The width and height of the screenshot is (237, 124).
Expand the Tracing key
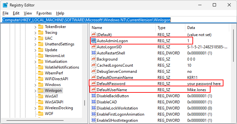coord(35,33)
